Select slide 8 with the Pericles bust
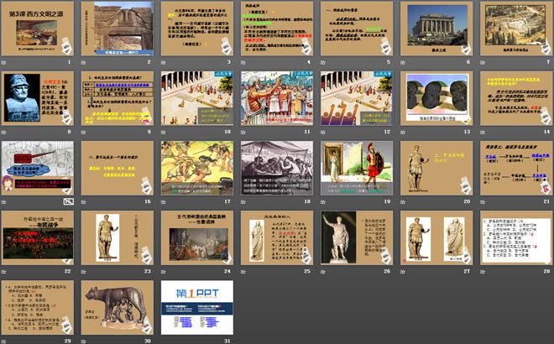The height and width of the screenshot is (344, 554). (38, 98)
